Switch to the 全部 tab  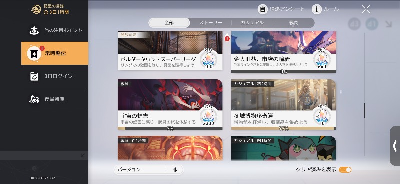click(x=169, y=23)
